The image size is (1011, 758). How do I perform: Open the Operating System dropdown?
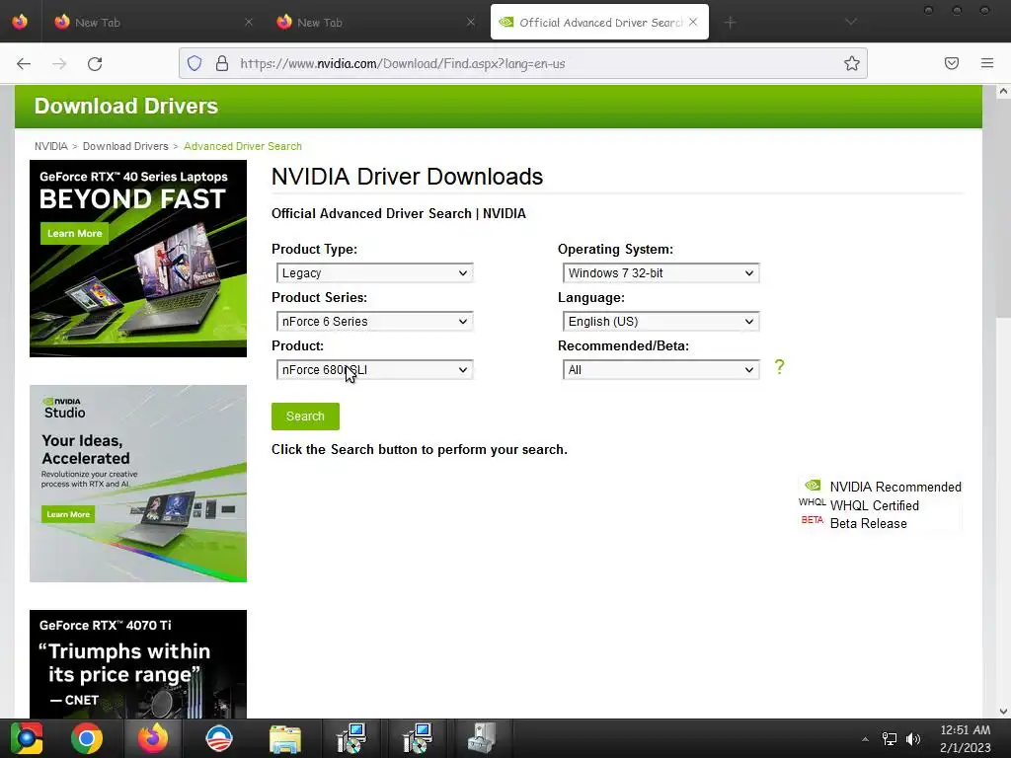click(x=661, y=272)
